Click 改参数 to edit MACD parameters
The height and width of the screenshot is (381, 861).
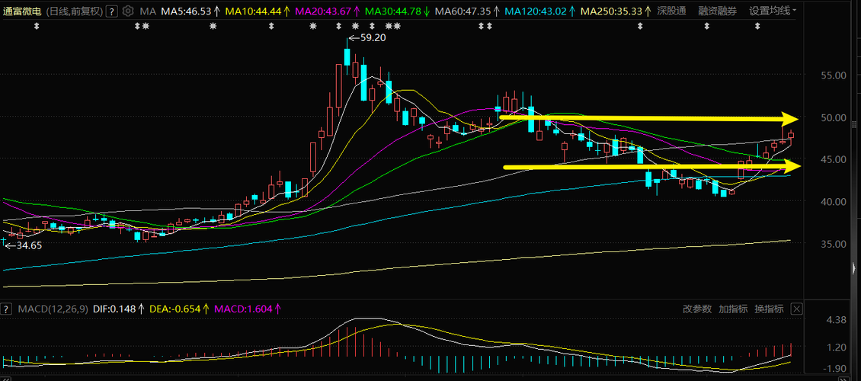point(697,309)
